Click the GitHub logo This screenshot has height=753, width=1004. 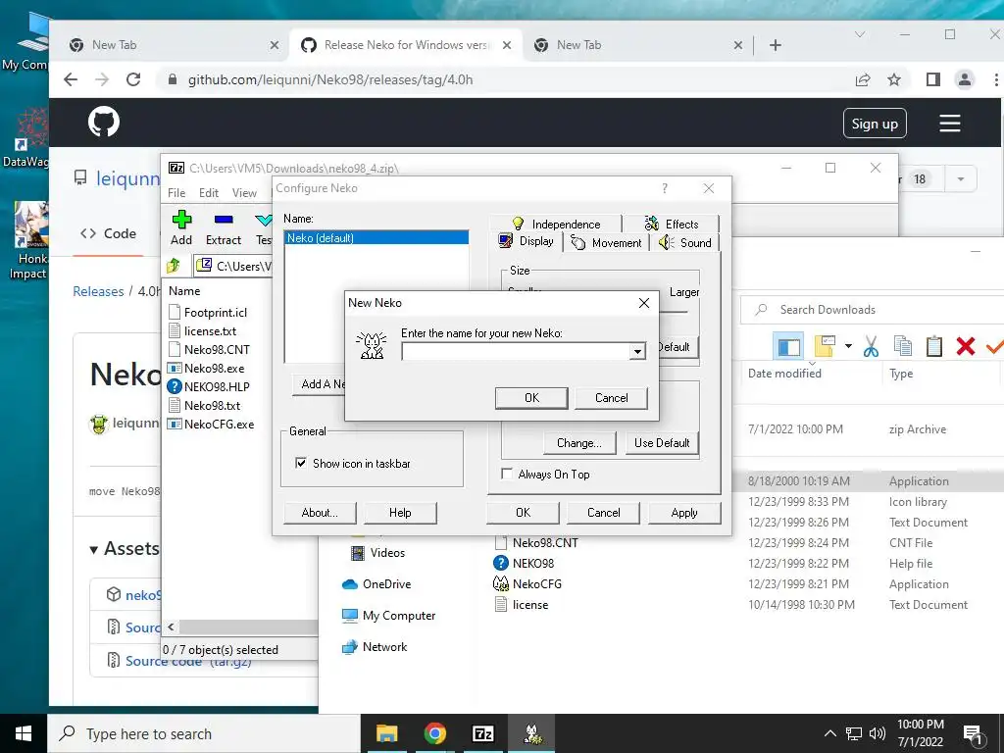pos(104,122)
